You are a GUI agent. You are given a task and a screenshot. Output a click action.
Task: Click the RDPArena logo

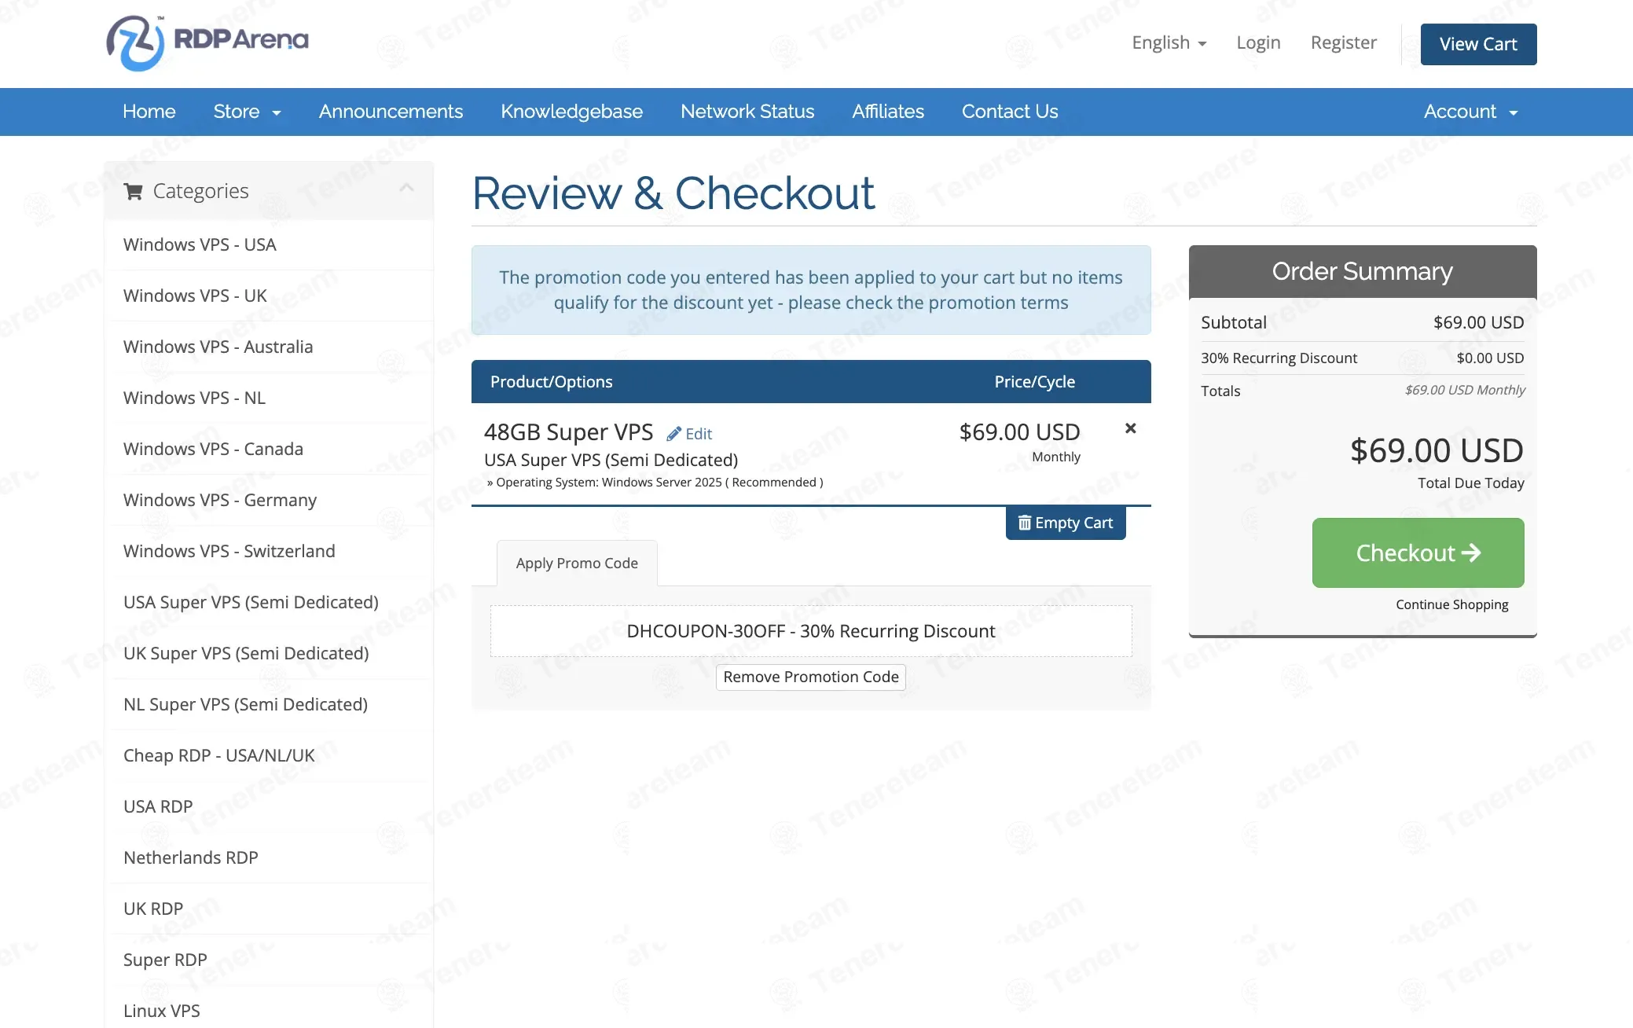207,42
